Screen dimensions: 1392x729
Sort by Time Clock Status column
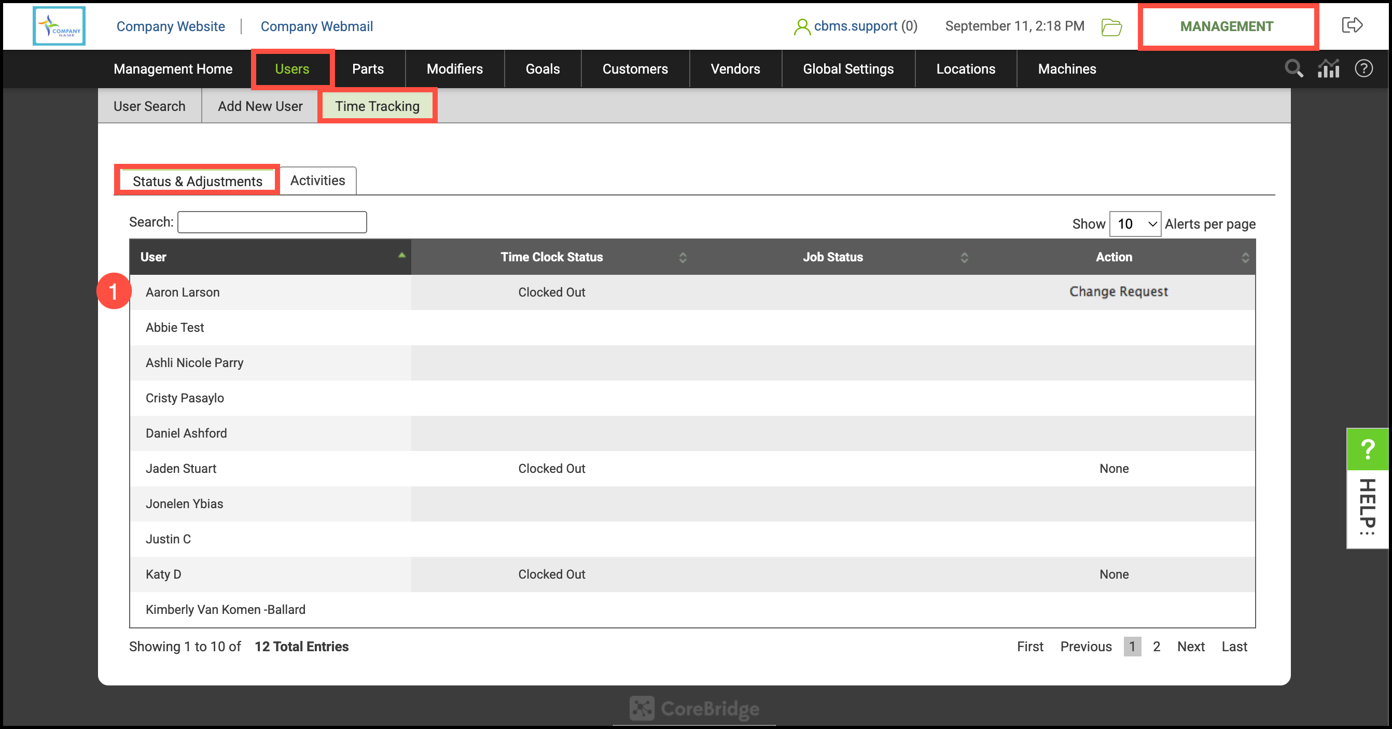click(x=551, y=257)
